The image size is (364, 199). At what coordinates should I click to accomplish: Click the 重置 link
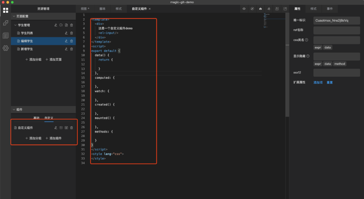point(330,82)
